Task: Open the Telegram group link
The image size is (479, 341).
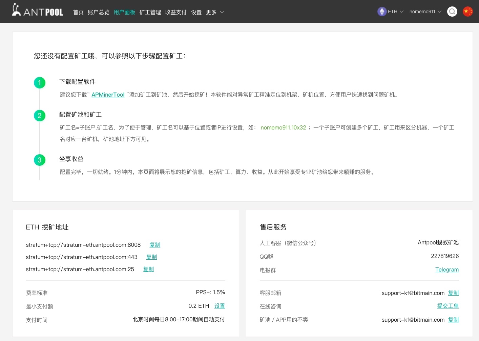Action: tap(447, 269)
